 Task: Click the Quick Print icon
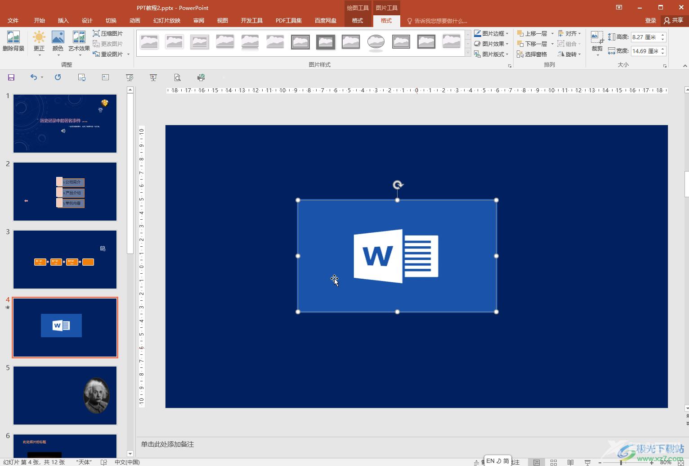coord(201,77)
